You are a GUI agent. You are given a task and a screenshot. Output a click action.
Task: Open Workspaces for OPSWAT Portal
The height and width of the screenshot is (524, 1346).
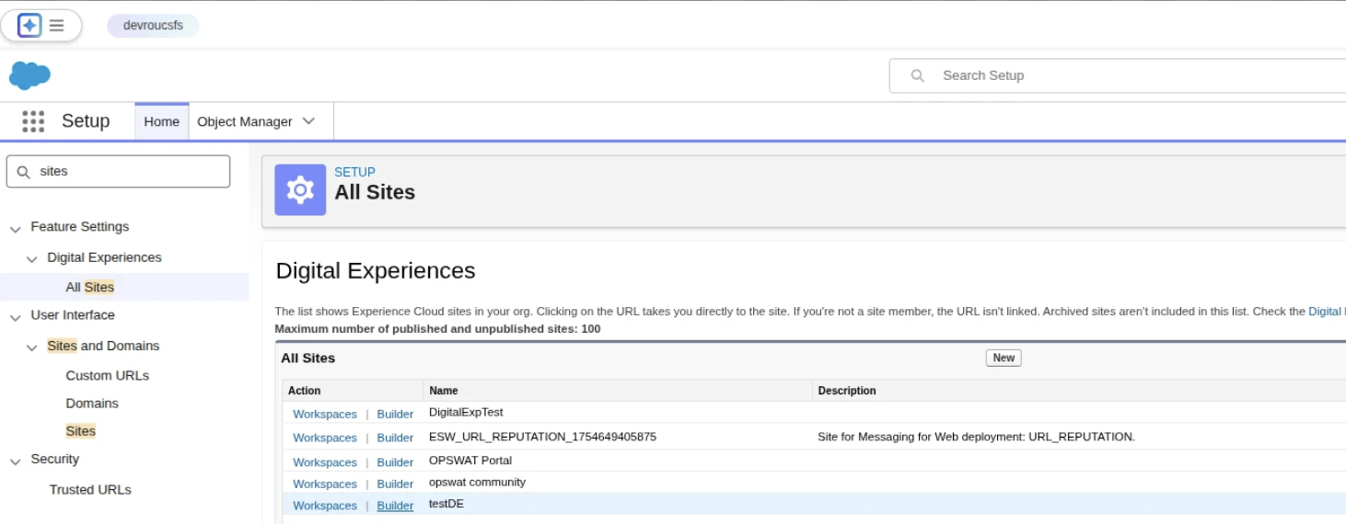pos(324,462)
